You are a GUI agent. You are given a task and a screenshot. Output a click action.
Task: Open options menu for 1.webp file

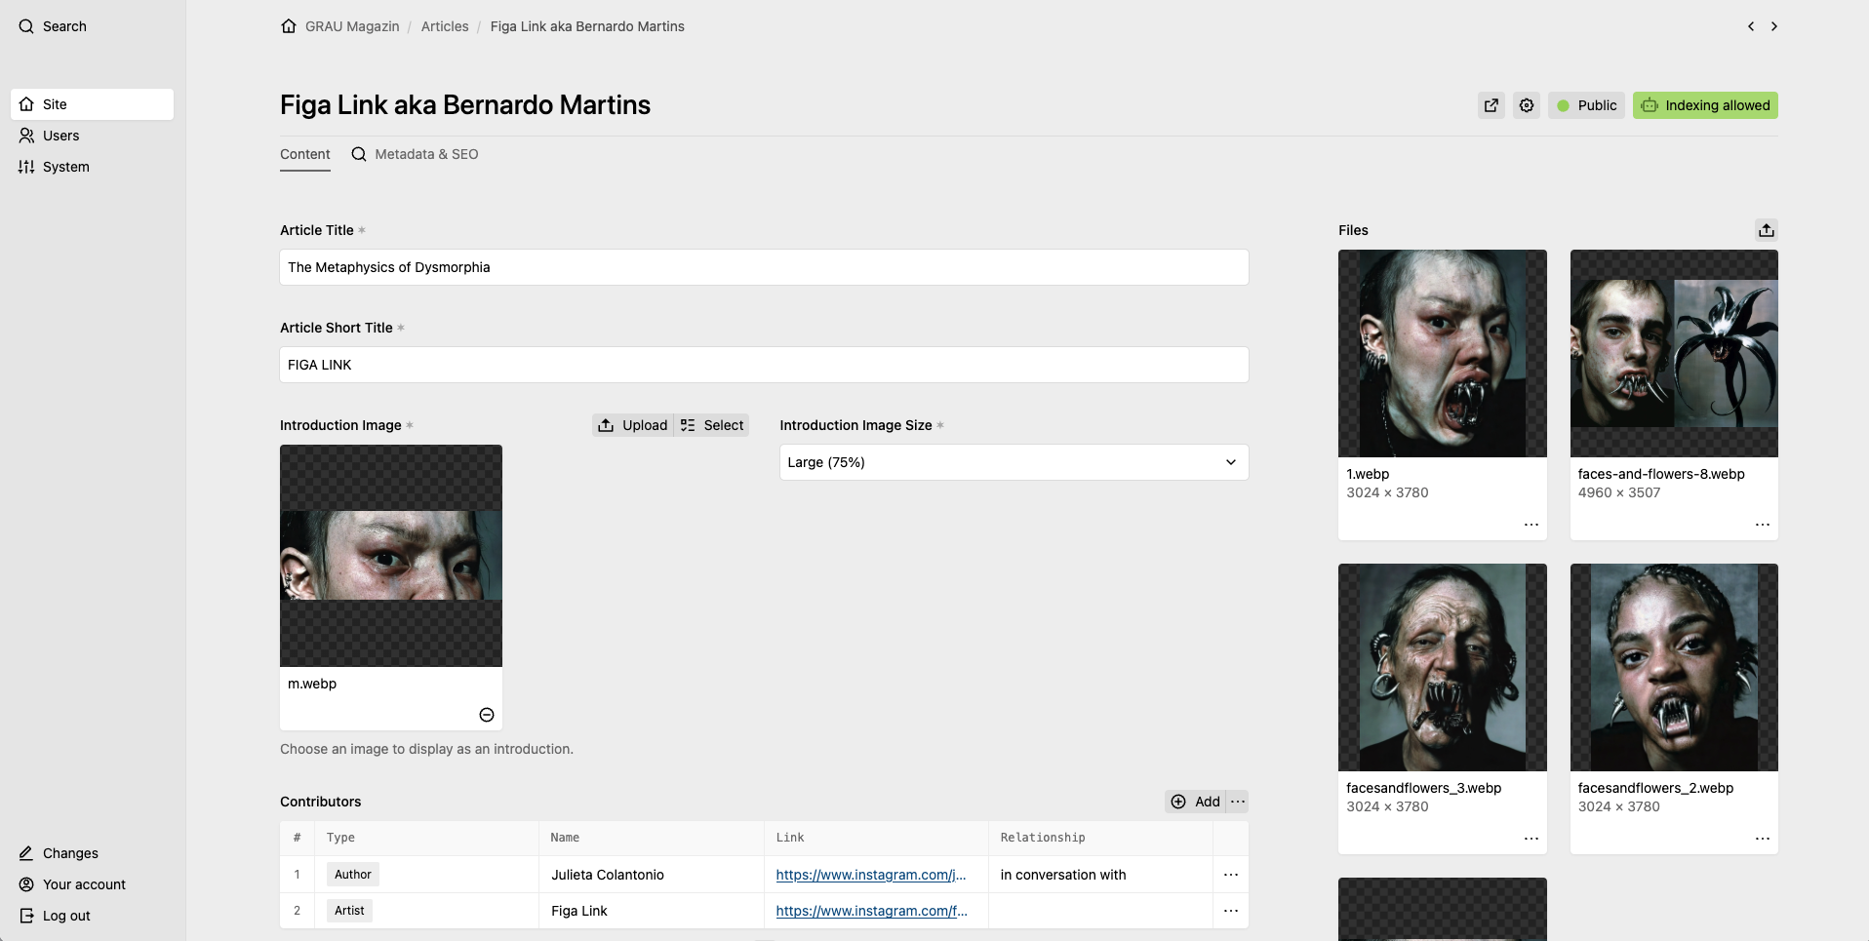1531,525
